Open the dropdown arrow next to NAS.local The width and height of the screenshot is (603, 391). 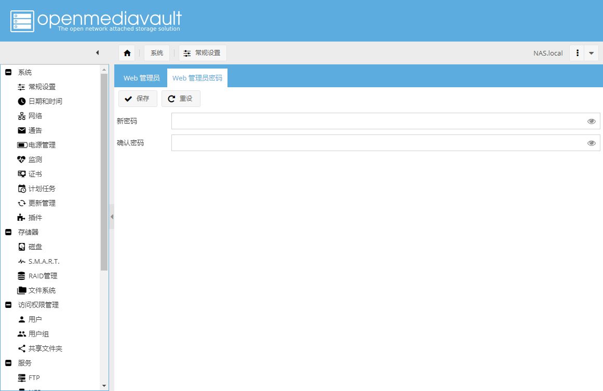[x=592, y=53]
